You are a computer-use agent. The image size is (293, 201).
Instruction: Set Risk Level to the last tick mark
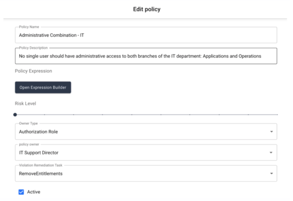coord(277,115)
